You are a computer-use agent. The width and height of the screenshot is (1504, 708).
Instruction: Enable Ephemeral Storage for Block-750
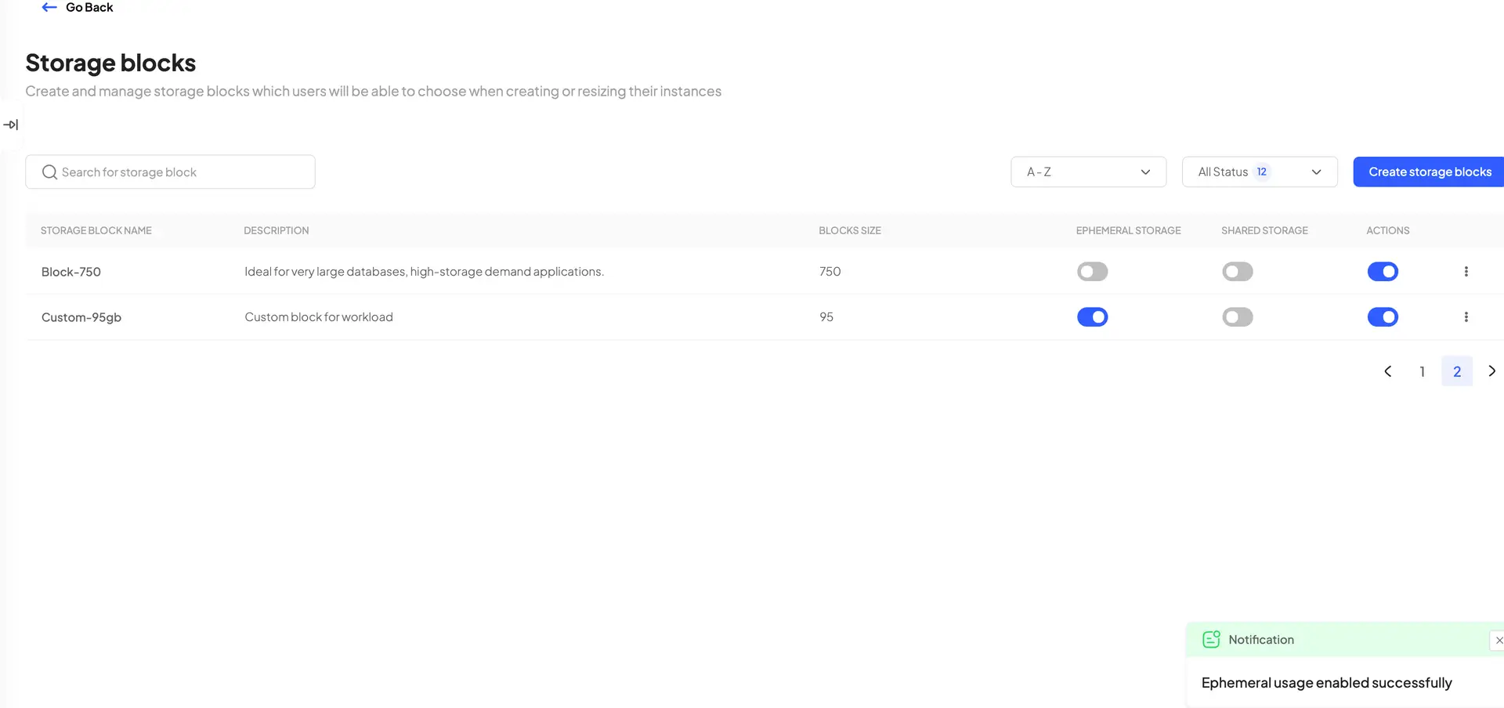click(1092, 271)
